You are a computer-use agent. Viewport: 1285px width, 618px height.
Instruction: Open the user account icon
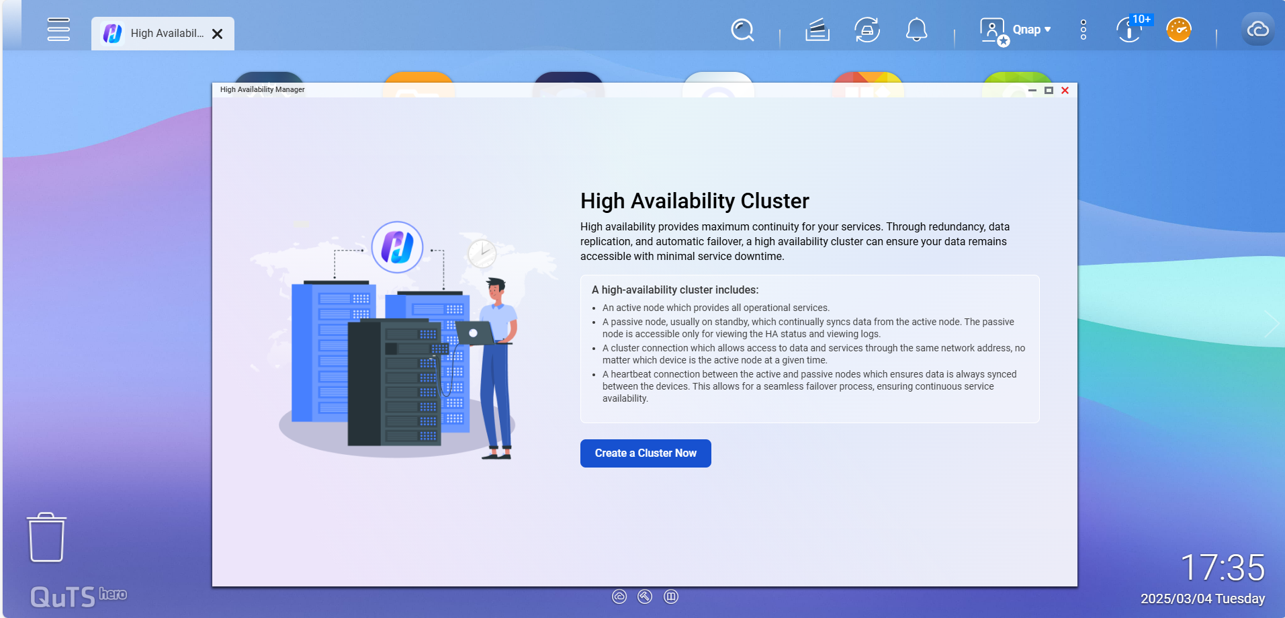(x=993, y=31)
